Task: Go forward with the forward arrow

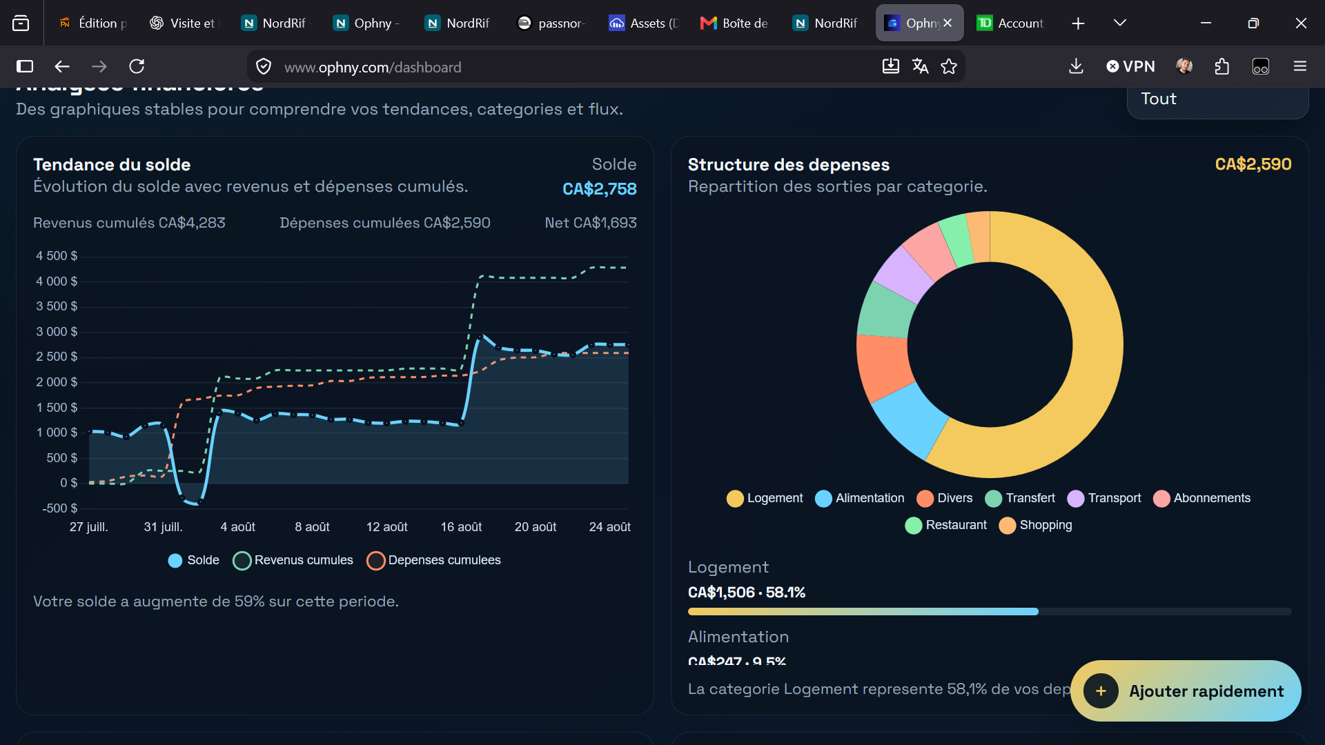Action: tap(99, 66)
